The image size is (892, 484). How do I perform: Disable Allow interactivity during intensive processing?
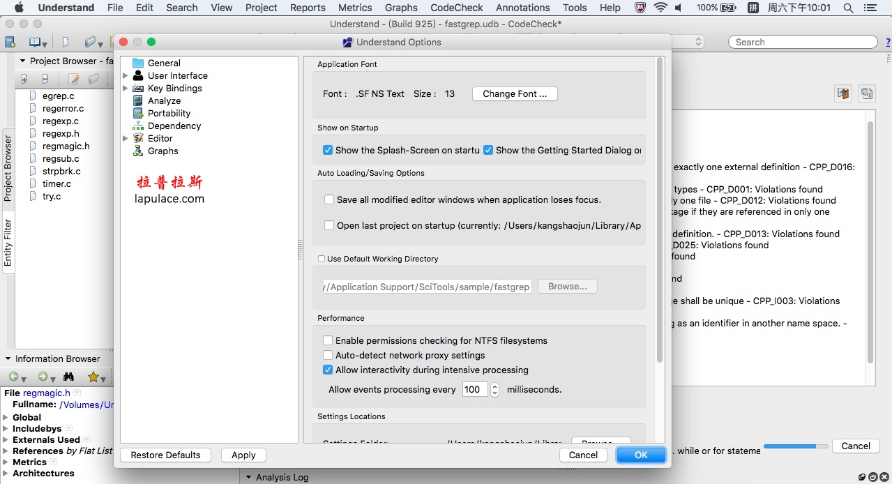(x=328, y=370)
